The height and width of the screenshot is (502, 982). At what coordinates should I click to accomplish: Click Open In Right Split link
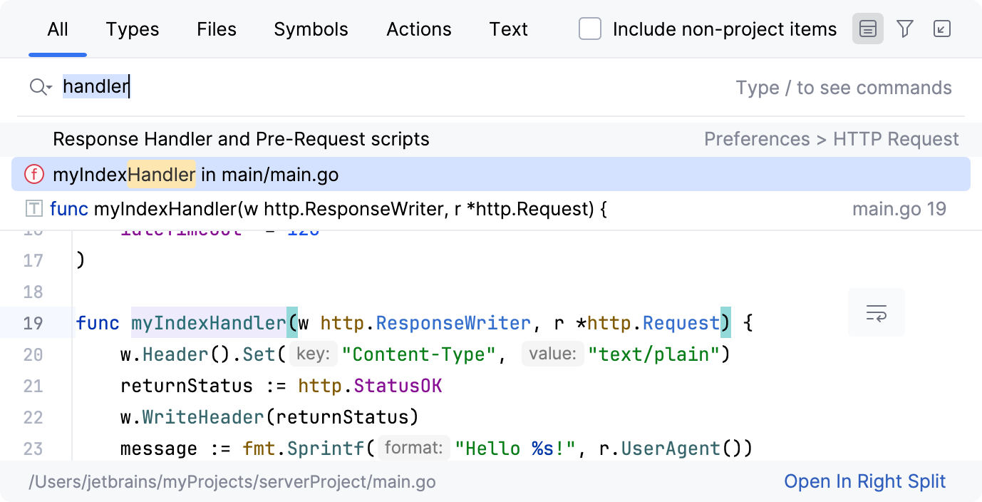[x=864, y=481]
